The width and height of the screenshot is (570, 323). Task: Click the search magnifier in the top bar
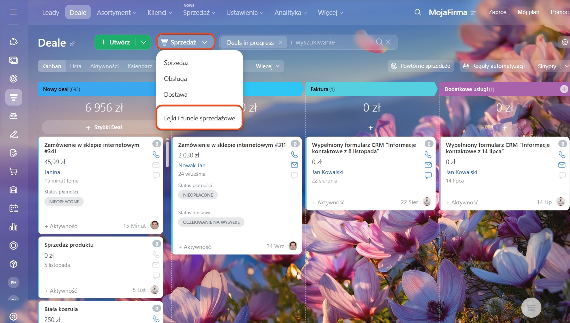click(418, 12)
